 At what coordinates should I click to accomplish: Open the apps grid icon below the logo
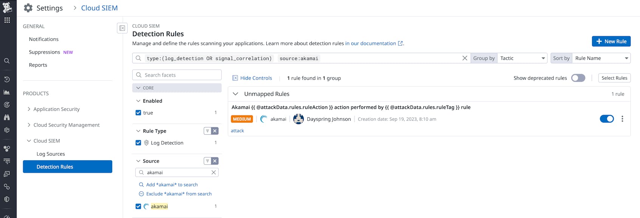(x=7, y=20)
